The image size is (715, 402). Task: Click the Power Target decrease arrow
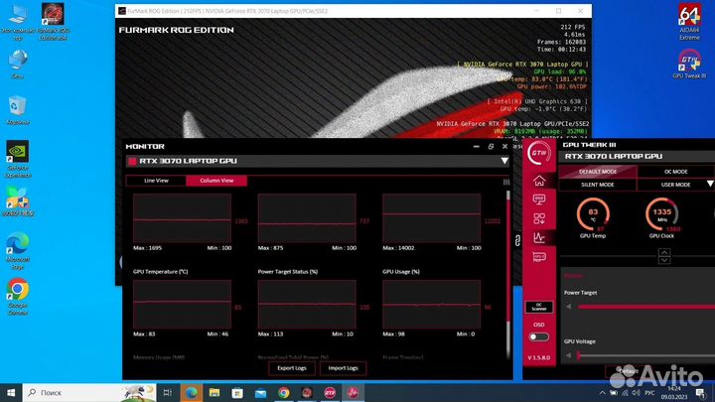click(569, 307)
